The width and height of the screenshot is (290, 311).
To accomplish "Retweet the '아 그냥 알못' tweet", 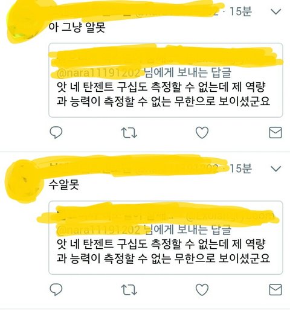I will coord(129,133).
